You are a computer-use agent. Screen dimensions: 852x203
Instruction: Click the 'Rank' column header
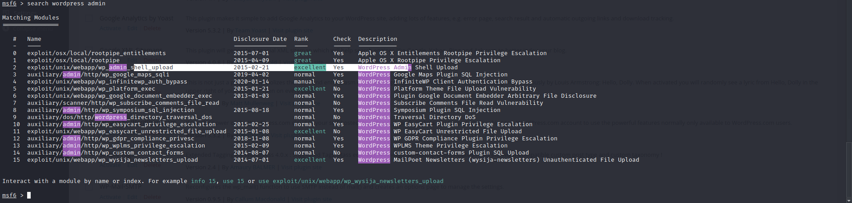pyautogui.click(x=301, y=39)
